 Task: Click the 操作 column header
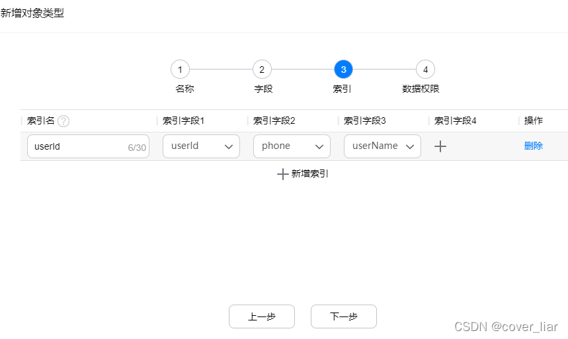[x=533, y=121]
